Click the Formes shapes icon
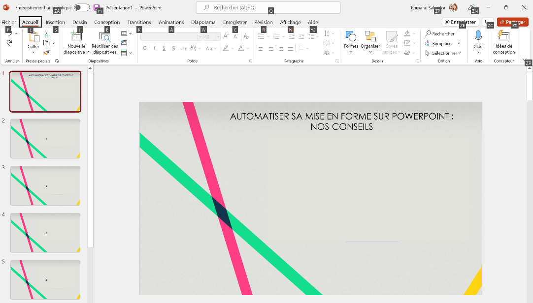Screen dimensions: 533x303 [x=351, y=36]
